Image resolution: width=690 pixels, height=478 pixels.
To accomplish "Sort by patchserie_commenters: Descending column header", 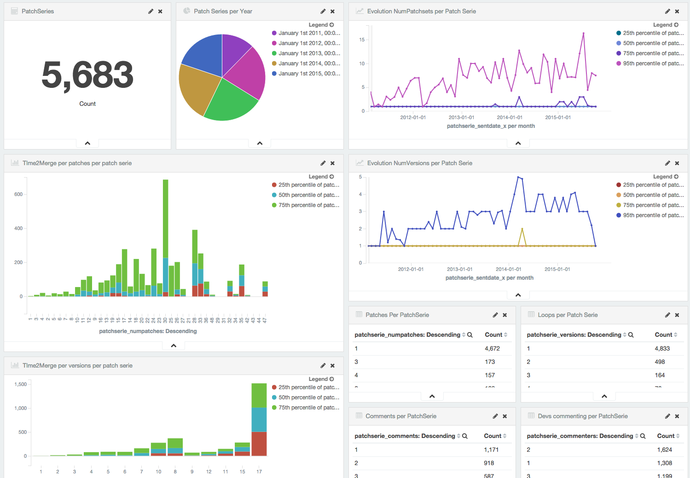I will click(x=580, y=436).
